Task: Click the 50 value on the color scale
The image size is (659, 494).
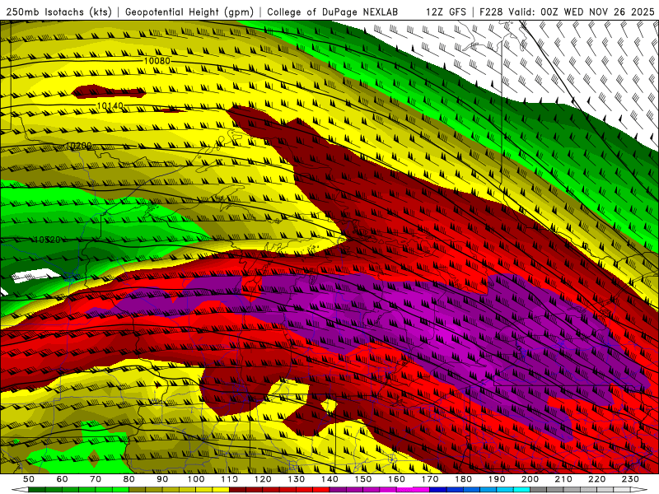Action: coord(28,479)
